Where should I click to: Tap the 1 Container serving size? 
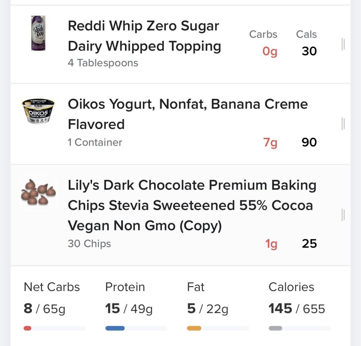[95, 142]
